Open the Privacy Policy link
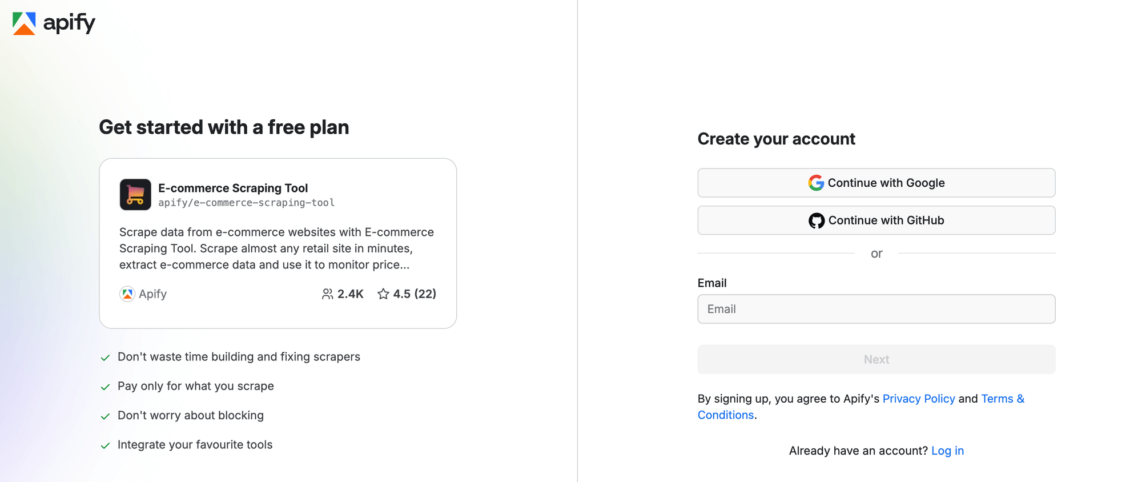The width and height of the screenshot is (1142, 482). pyautogui.click(x=919, y=399)
